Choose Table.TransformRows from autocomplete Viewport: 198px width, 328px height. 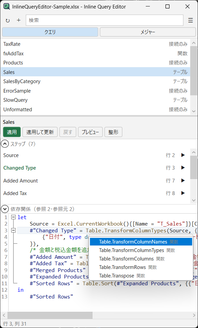141,267
